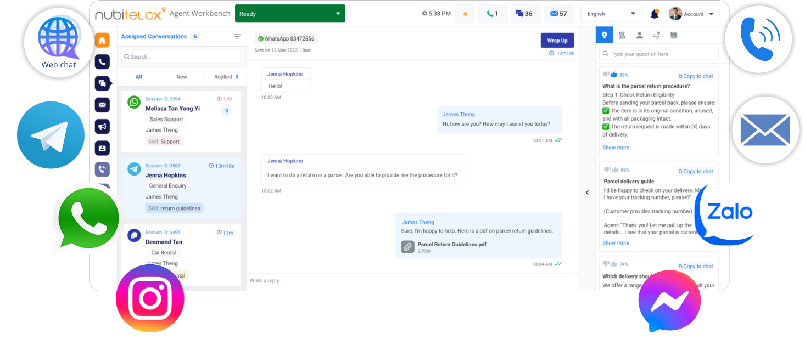Thumbs up the Parcel delivery guide answer
This screenshot has width=805, height=345.
click(x=614, y=170)
